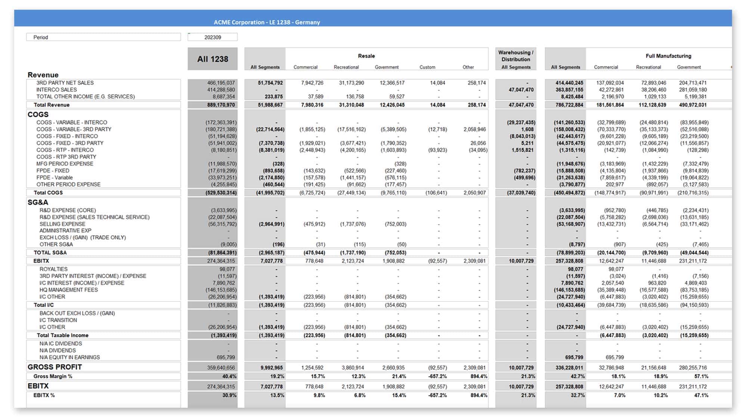This screenshot has width=747, height=419.
Task: Click the N/A EQUITY IN EARNINGS row label
Action: coord(69,357)
